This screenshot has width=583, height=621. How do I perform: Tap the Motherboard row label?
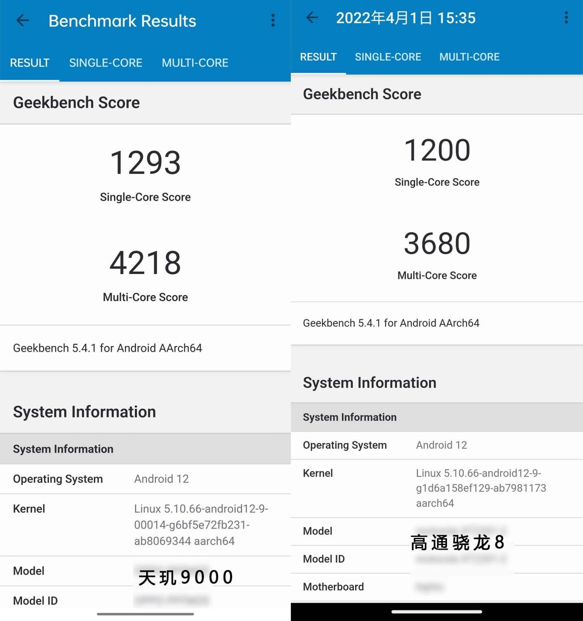[x=334, y=587]
